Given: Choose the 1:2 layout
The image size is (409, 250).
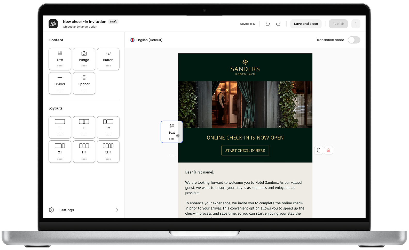Looking at the screenshot, I should (108, 127).
